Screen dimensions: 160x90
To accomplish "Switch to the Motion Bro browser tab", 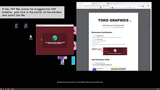I will [114, 3].
